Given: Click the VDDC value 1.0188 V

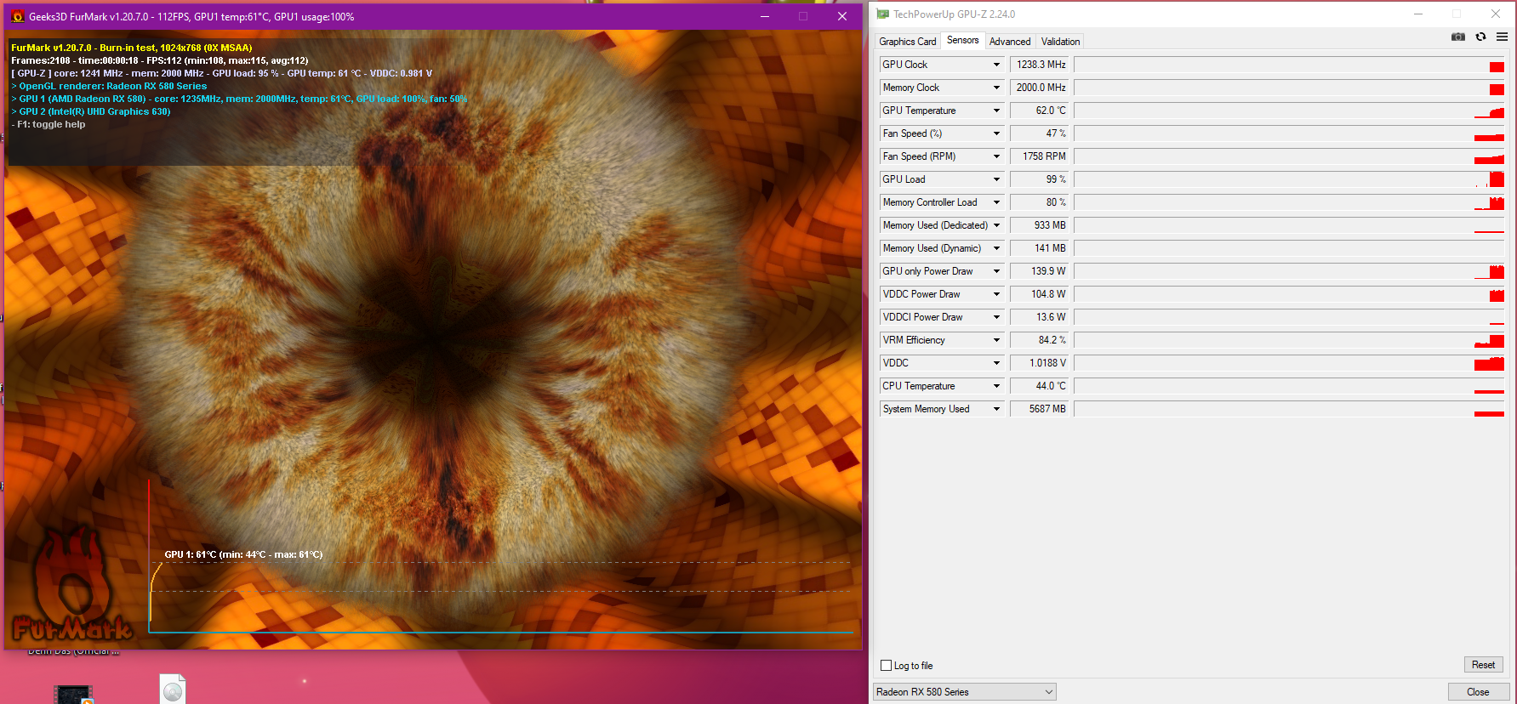Looking at the screenshot, I should click(x=1041, y=363).
